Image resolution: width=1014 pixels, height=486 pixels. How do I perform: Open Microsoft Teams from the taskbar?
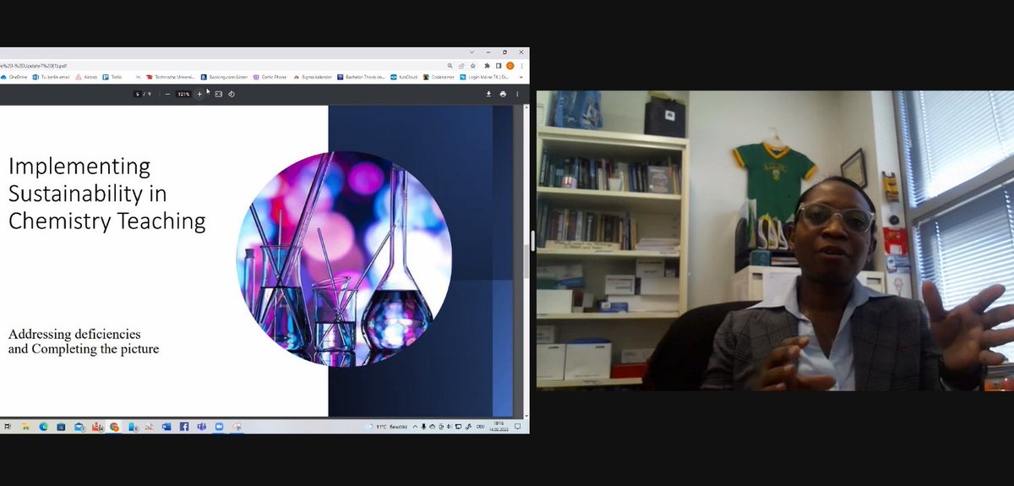click(201, 427)
